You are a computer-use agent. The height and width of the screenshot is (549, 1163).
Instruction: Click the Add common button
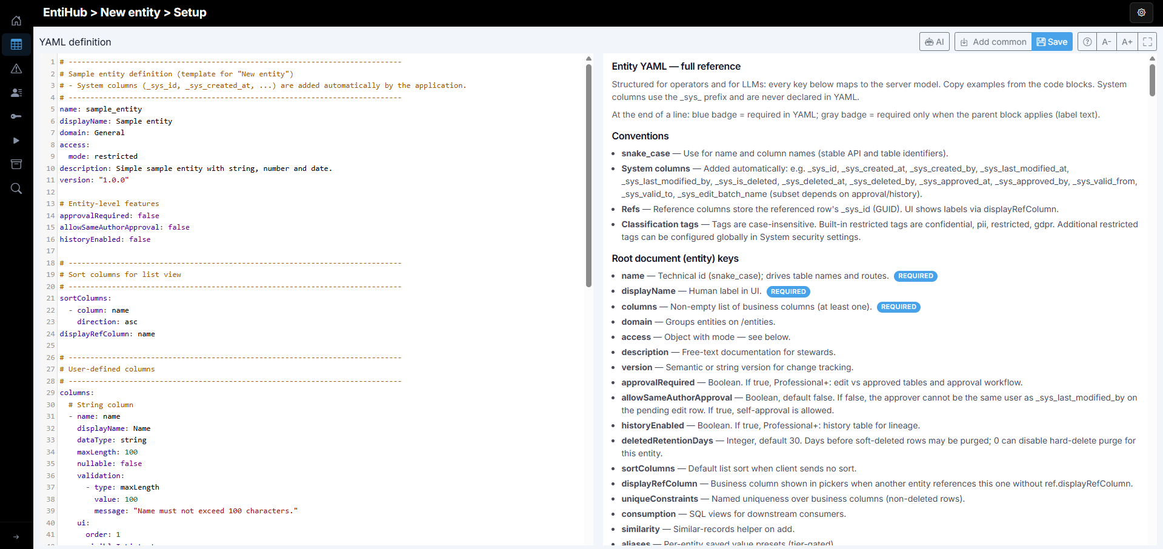tap(993, 42)
